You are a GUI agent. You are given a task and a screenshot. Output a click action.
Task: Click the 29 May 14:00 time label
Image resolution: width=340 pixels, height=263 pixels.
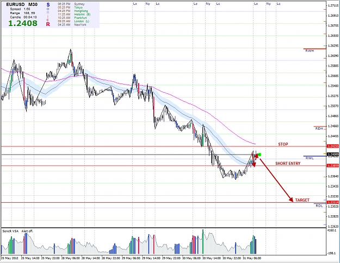(x=151, y=258)
